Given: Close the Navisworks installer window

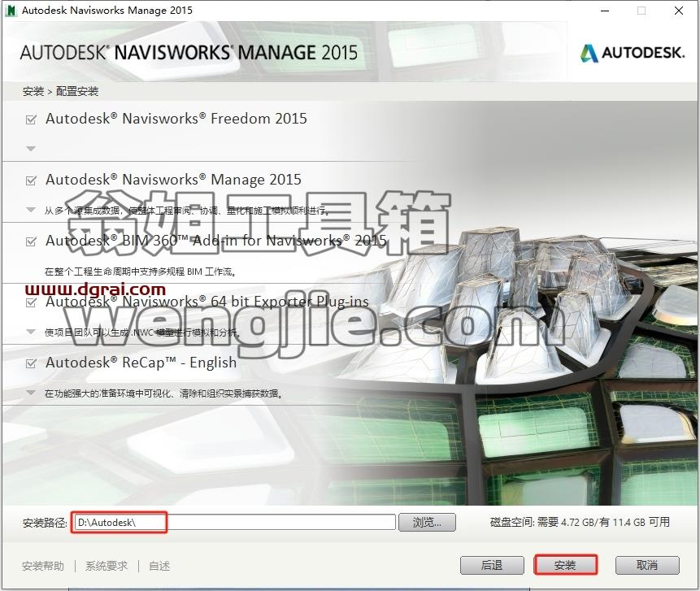Looking at the screenshot, I should 679,11.
